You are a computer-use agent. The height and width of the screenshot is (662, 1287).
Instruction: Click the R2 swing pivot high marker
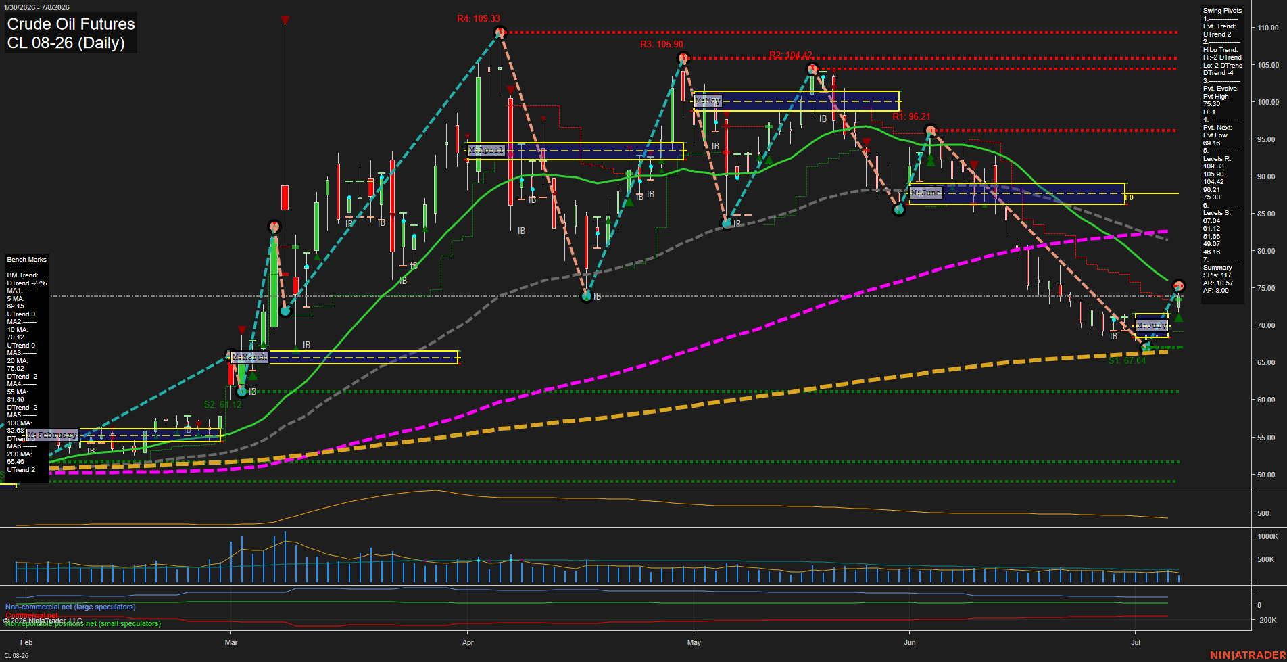coord(812,69)
